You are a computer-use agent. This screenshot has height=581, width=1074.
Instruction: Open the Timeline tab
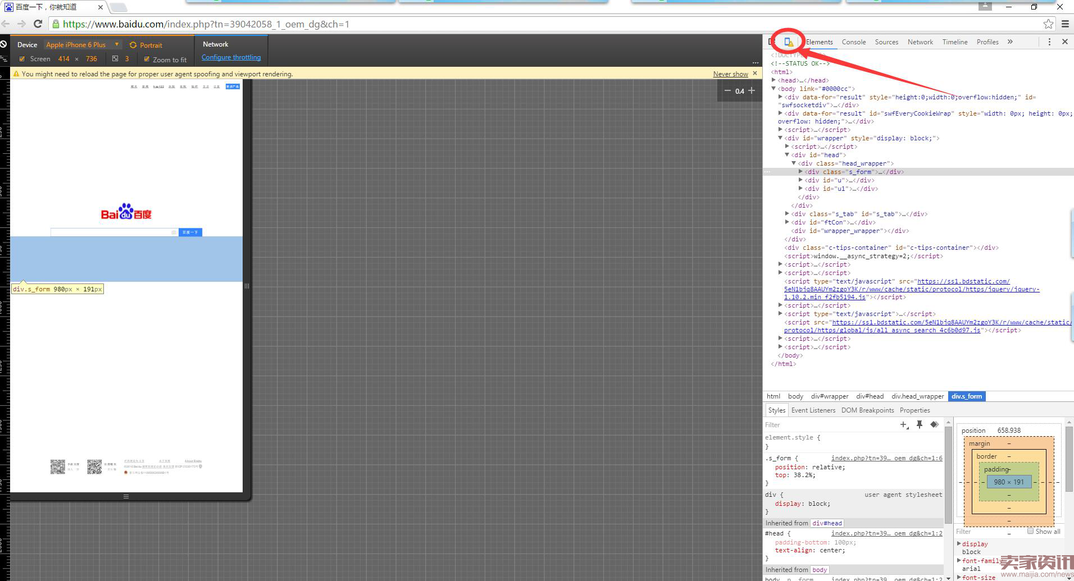[955, 42]
